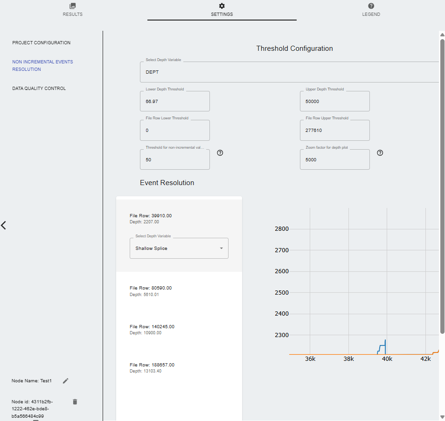Click the Upper Depth Threshold field
Viewport: 445px width, 421px height.
tap(334, 102)
